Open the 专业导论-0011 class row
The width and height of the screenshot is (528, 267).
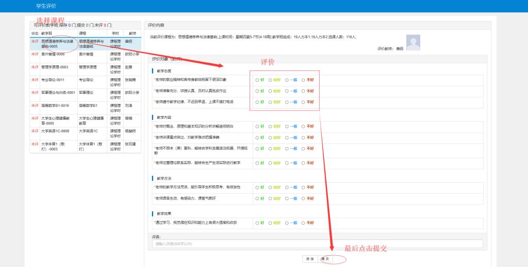tap(53, 80)
